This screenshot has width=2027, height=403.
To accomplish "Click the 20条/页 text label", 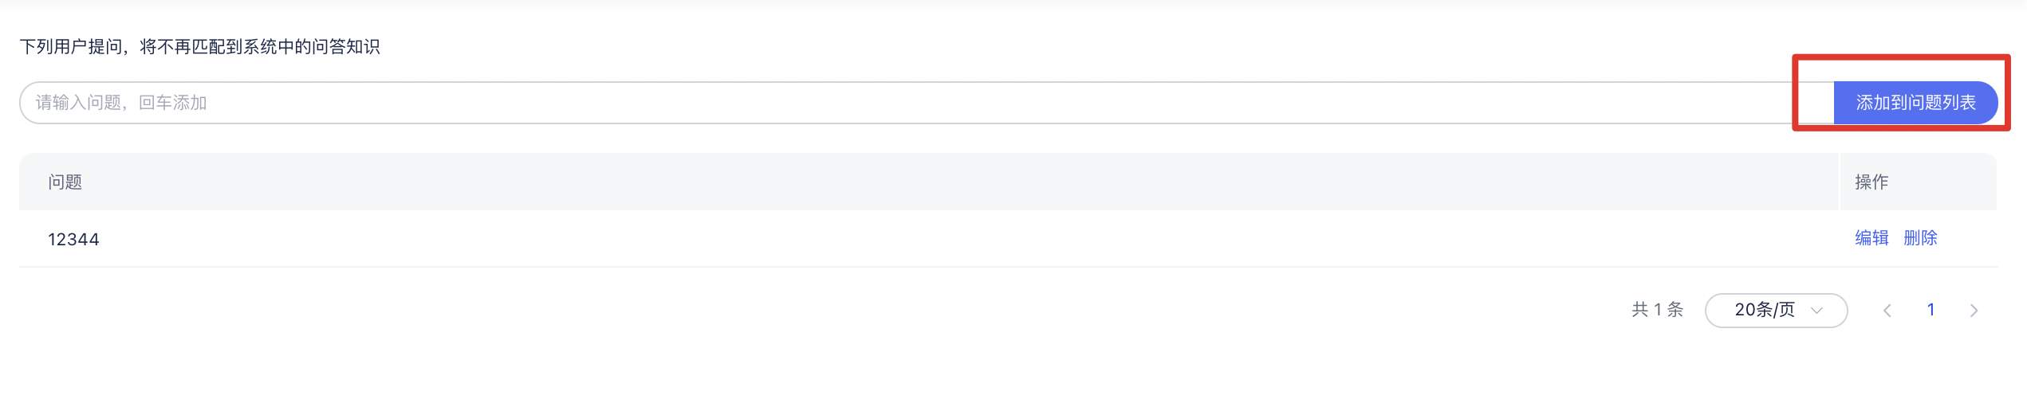I will click(x=1764, y=310).
